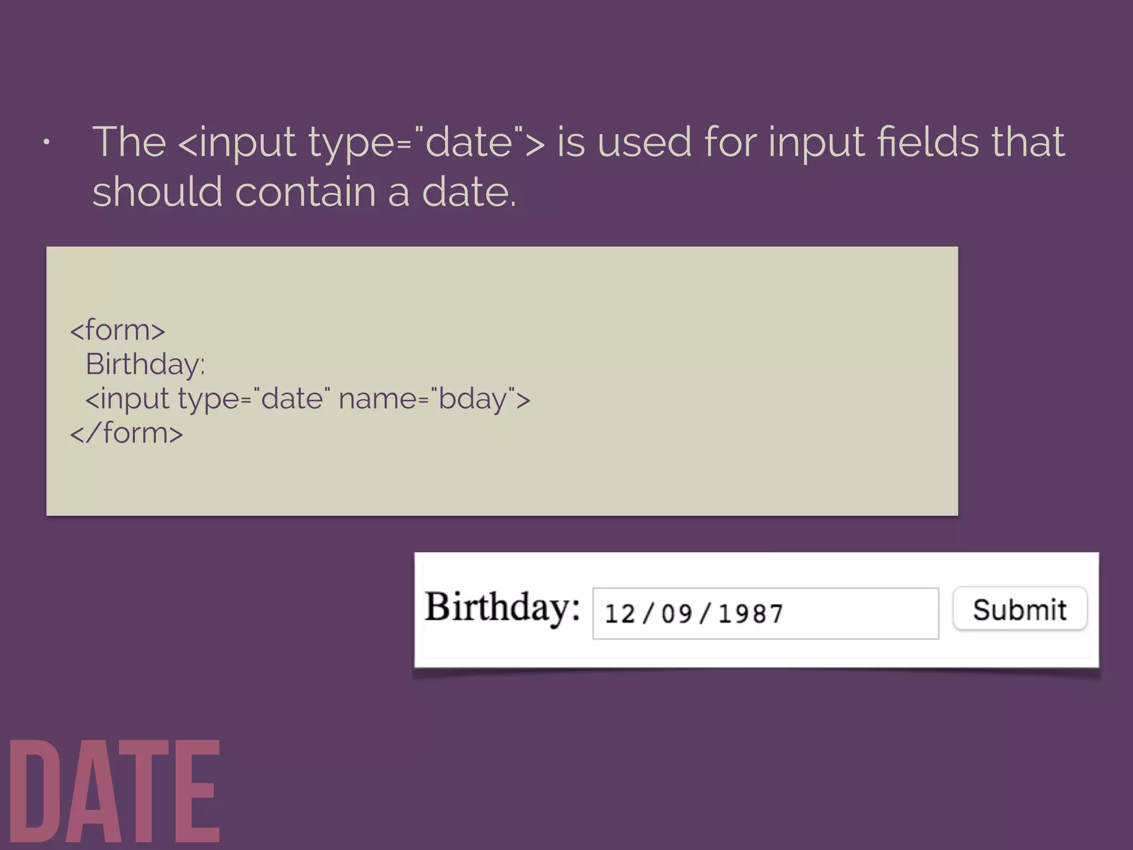Click the Submit button
Screen dimensions: 1133x850
[1020, 609]
